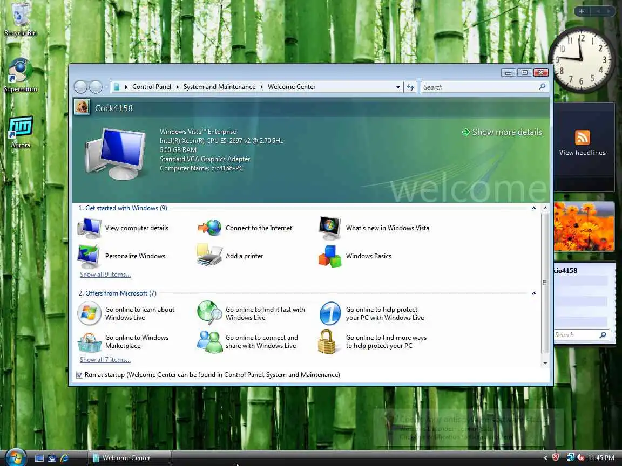Launch Internet Explorer from Quick Launch
The image size is (622, 466).
pos(64,458)
